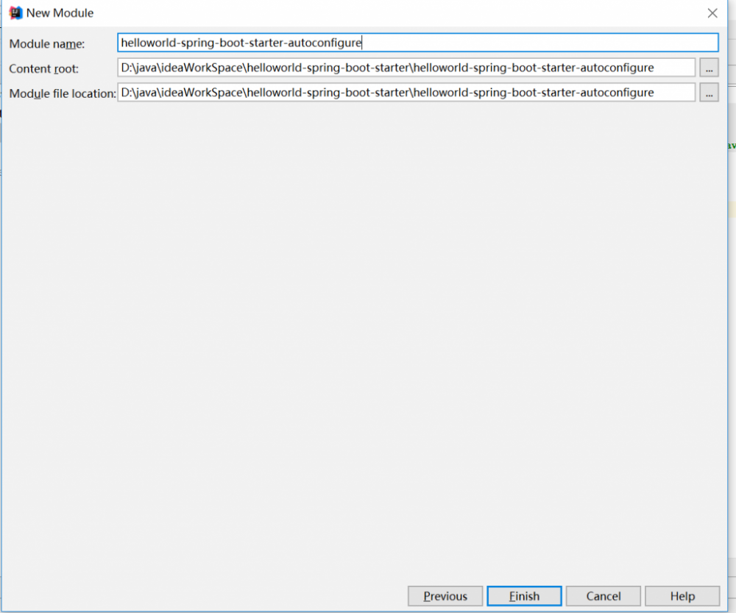This screenshot has height=613, width=736.
Task: Cancel the New Module dialog
Action: pyautogui.click(x=603, y=596)
